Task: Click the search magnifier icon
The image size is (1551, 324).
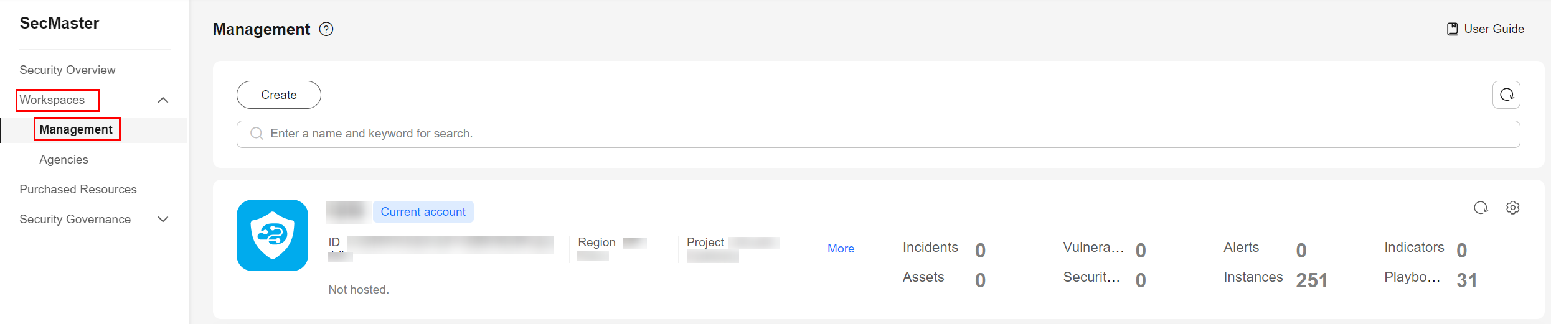Action: [257, 134]
